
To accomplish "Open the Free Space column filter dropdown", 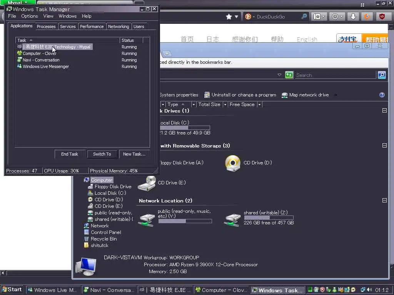I will click(x=260, y=104).
